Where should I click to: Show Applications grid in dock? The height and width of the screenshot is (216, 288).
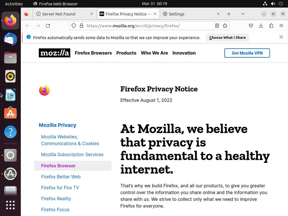coord(10,205)
